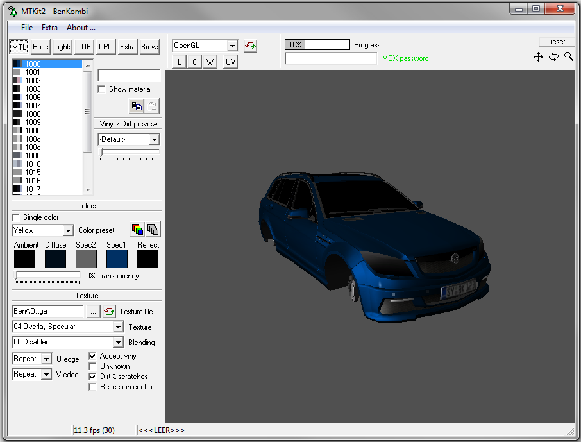Click the UV view button
The width and height of the screenshot is (581, 442).
tap(230, 62)
